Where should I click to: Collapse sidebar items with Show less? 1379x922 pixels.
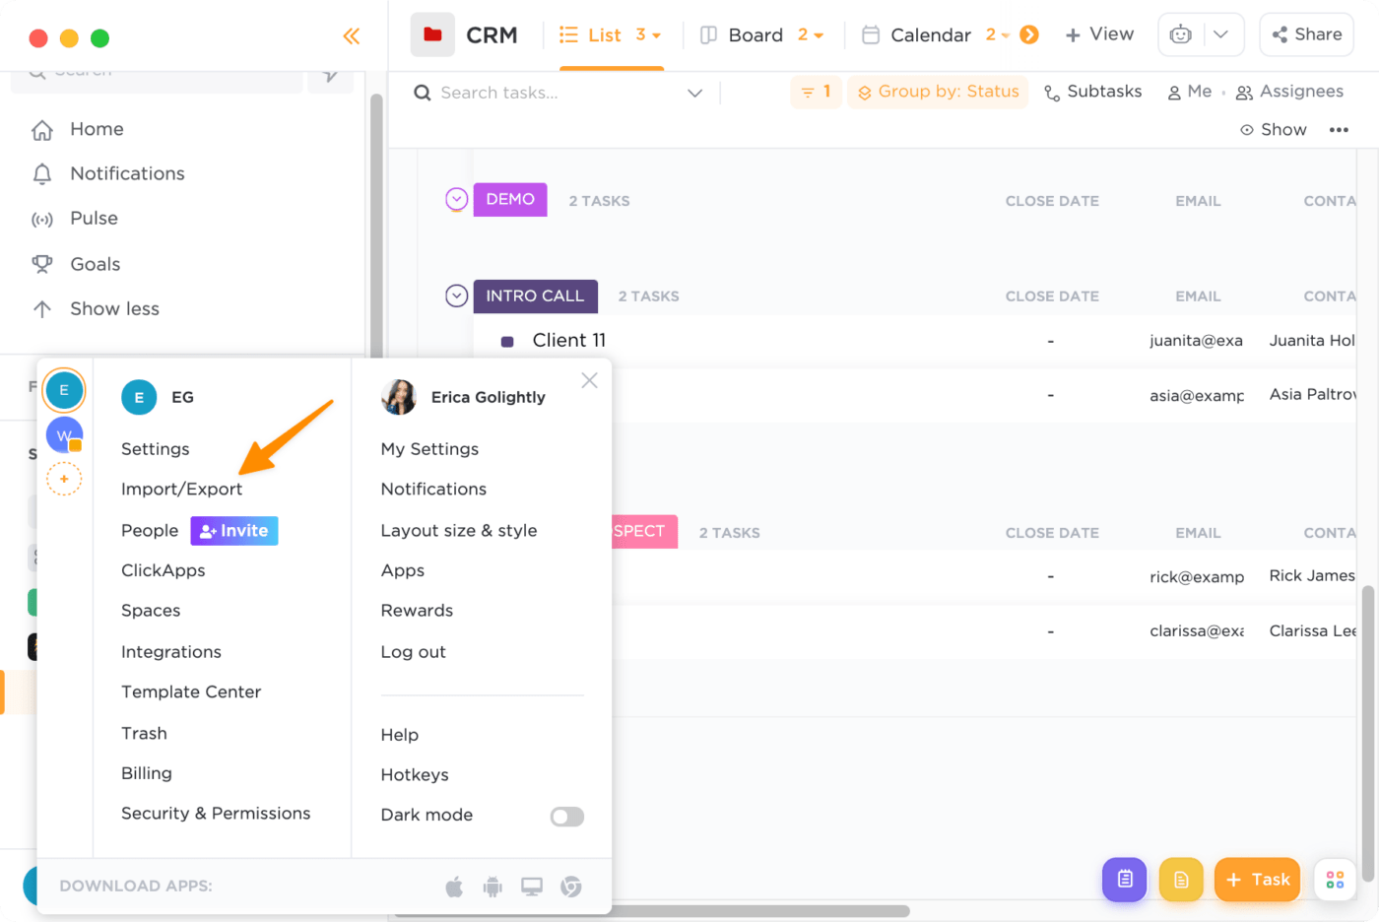click(x=96, y=309)
